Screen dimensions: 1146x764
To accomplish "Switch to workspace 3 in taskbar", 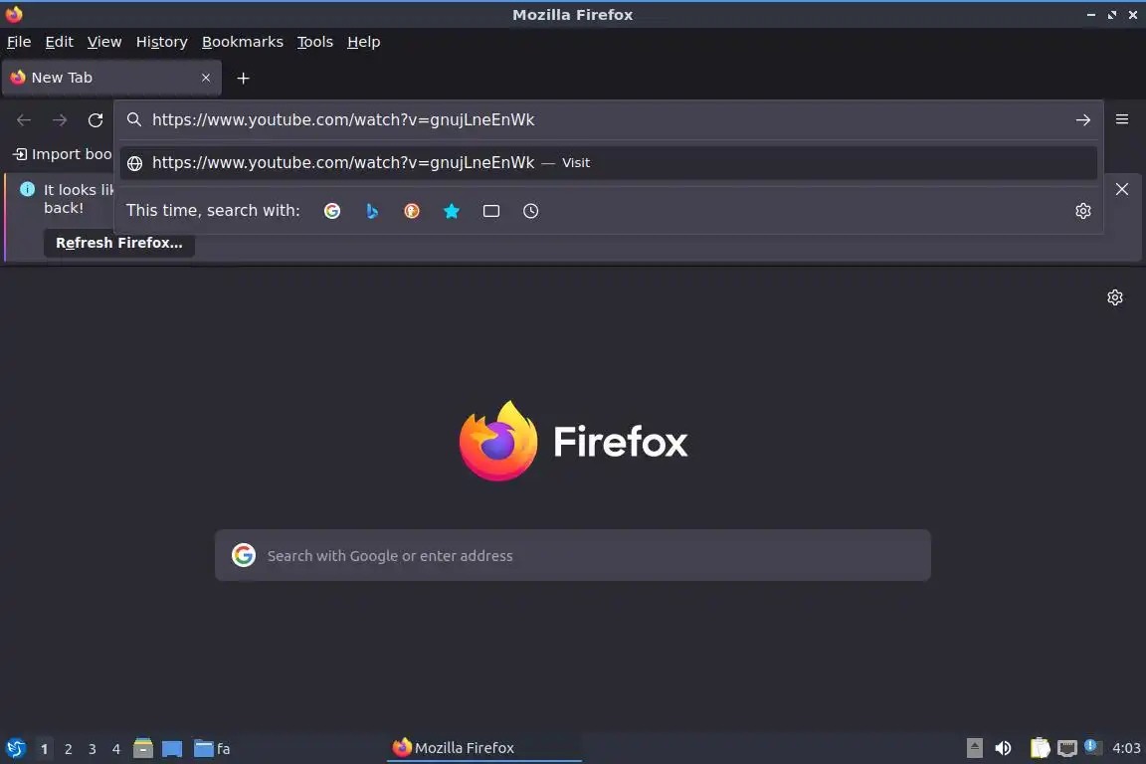I will [93, 749].
